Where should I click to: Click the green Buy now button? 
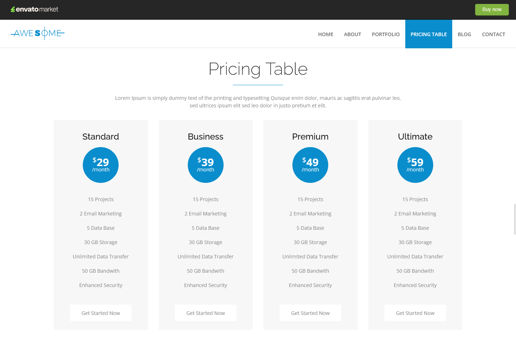pyautogui.click(x=492, y=10)
